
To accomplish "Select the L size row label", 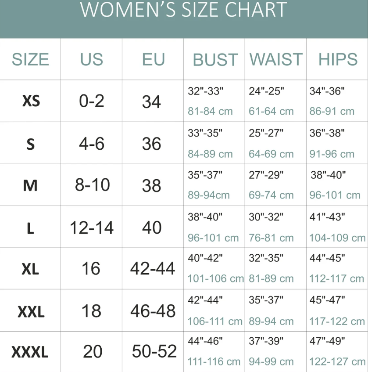I will coord(30,228).
